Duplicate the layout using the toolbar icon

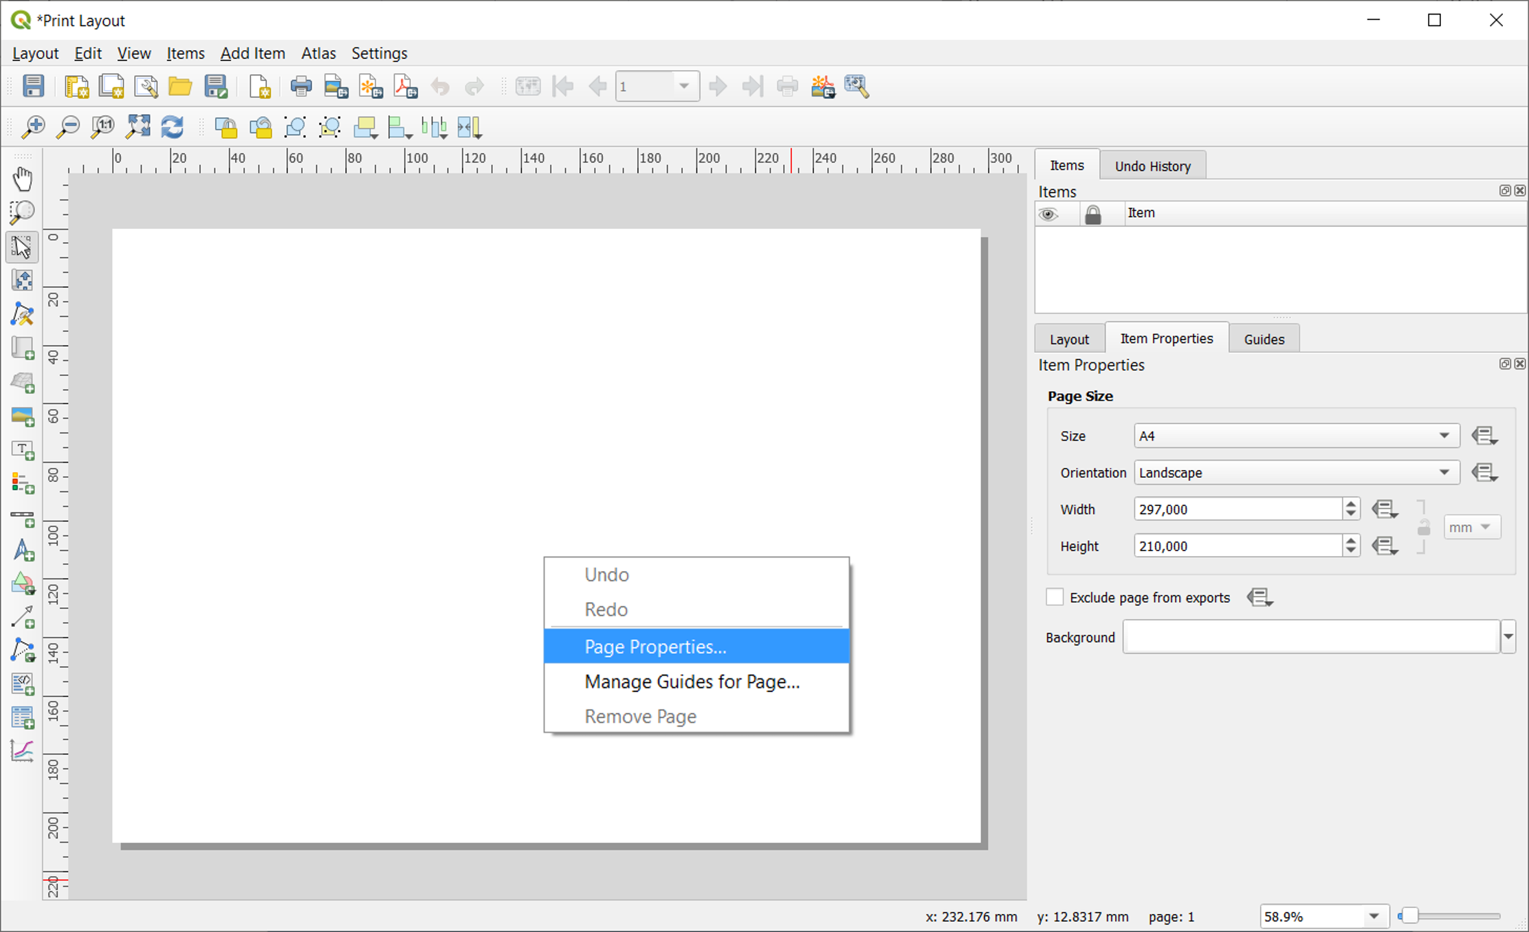click(111, 86)
